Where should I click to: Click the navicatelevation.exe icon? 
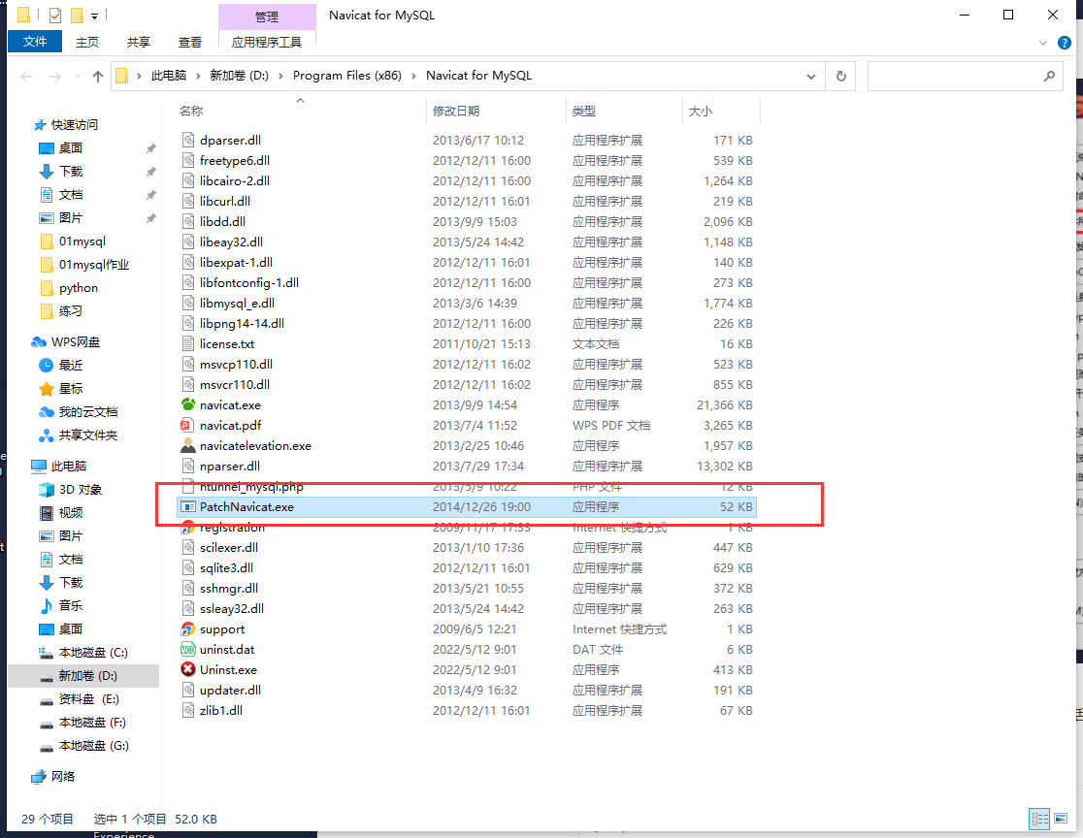[188, 445]
